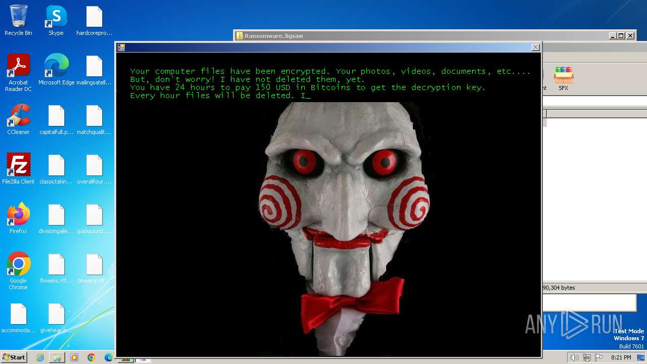Viewport: 647px width, 364px height.
Task: Launch Microsoft Edge from the desktop
Action: point(56,70)
